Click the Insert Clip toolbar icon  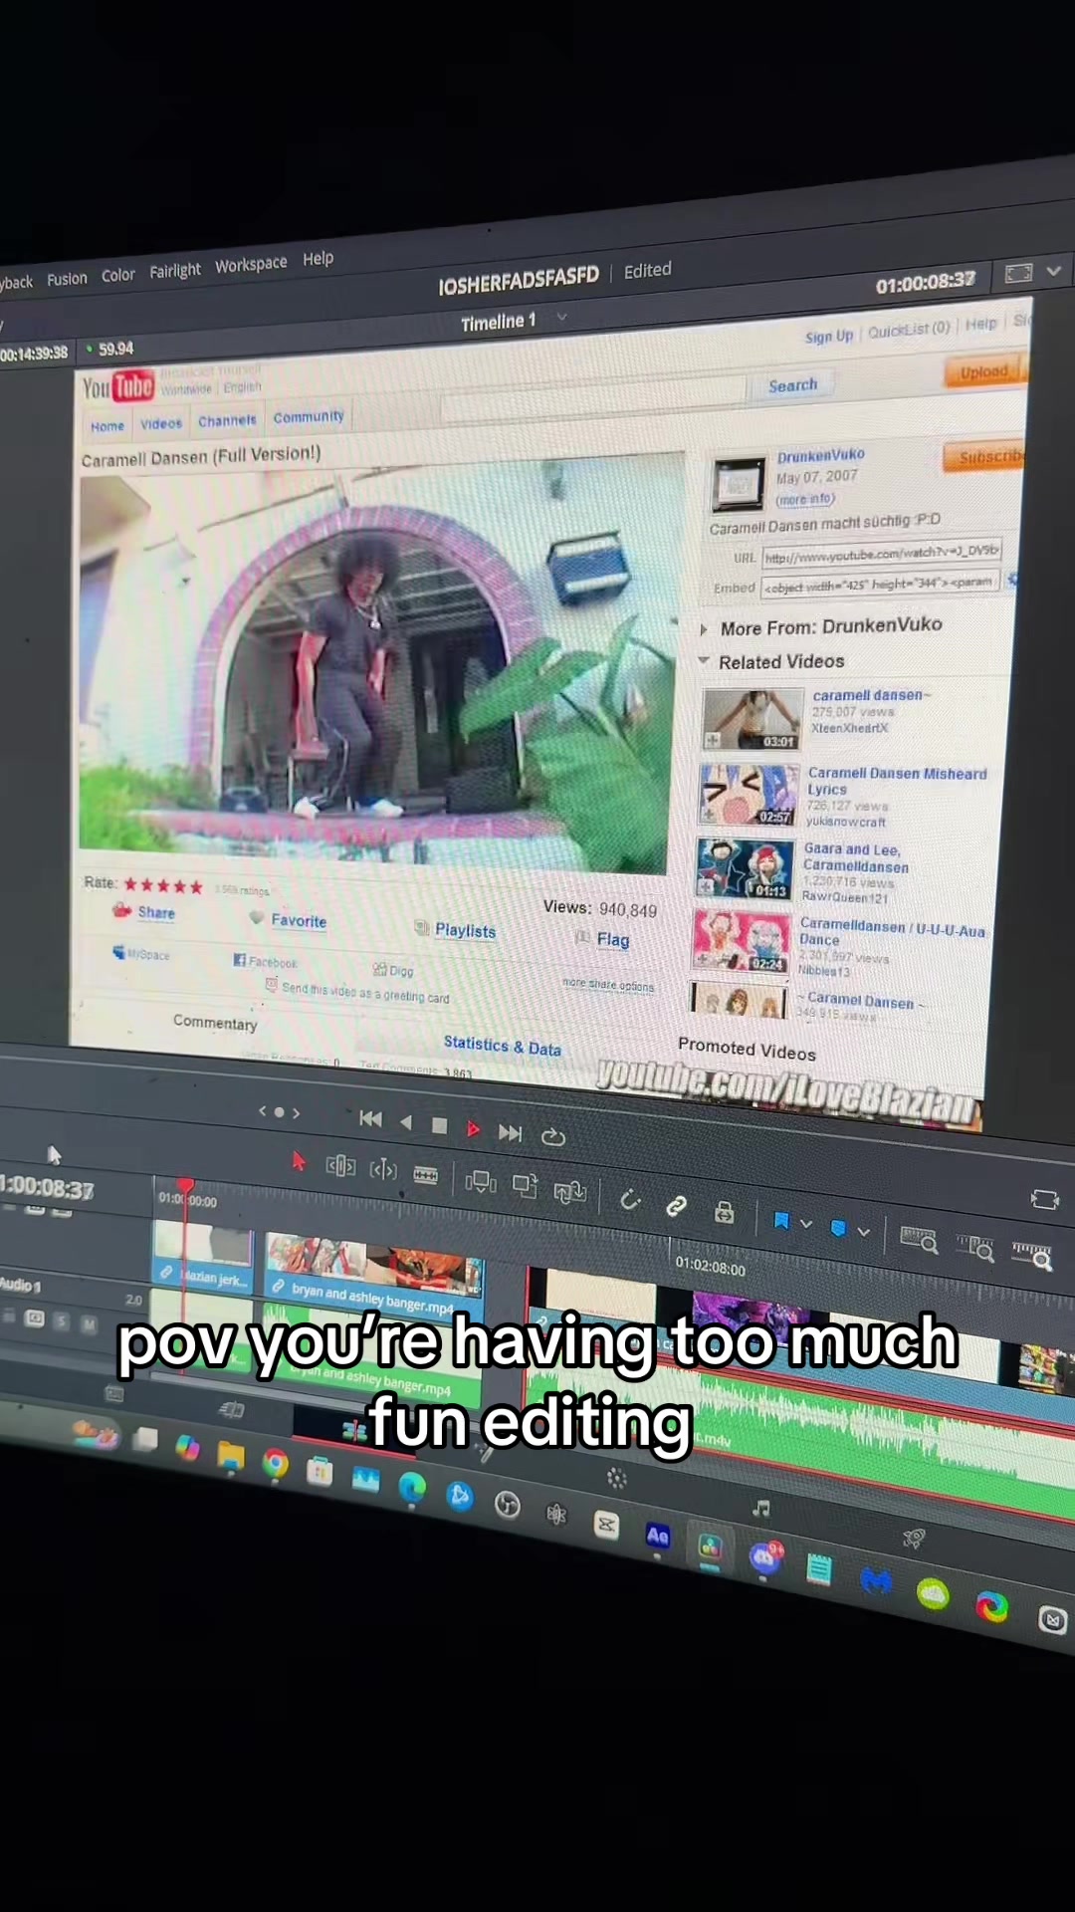coord(481,1182)
